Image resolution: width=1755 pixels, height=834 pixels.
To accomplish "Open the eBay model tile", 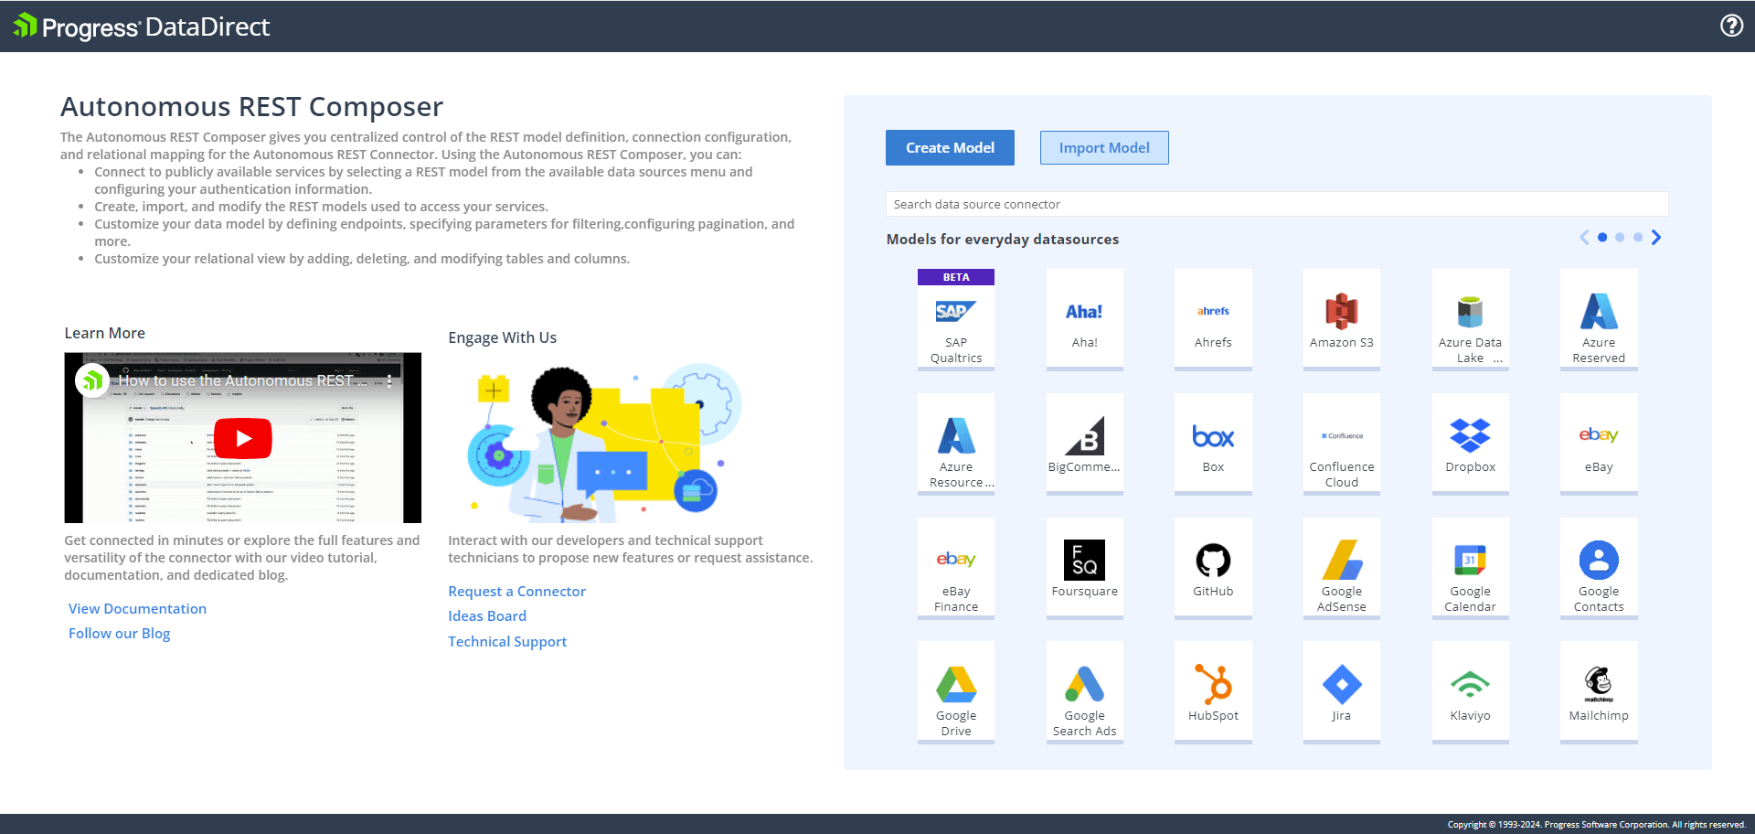I will tap(1599, 444).
